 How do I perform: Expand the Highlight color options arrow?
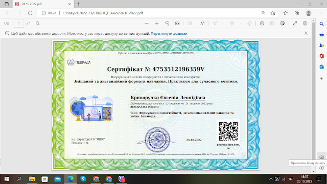(241, 24)
